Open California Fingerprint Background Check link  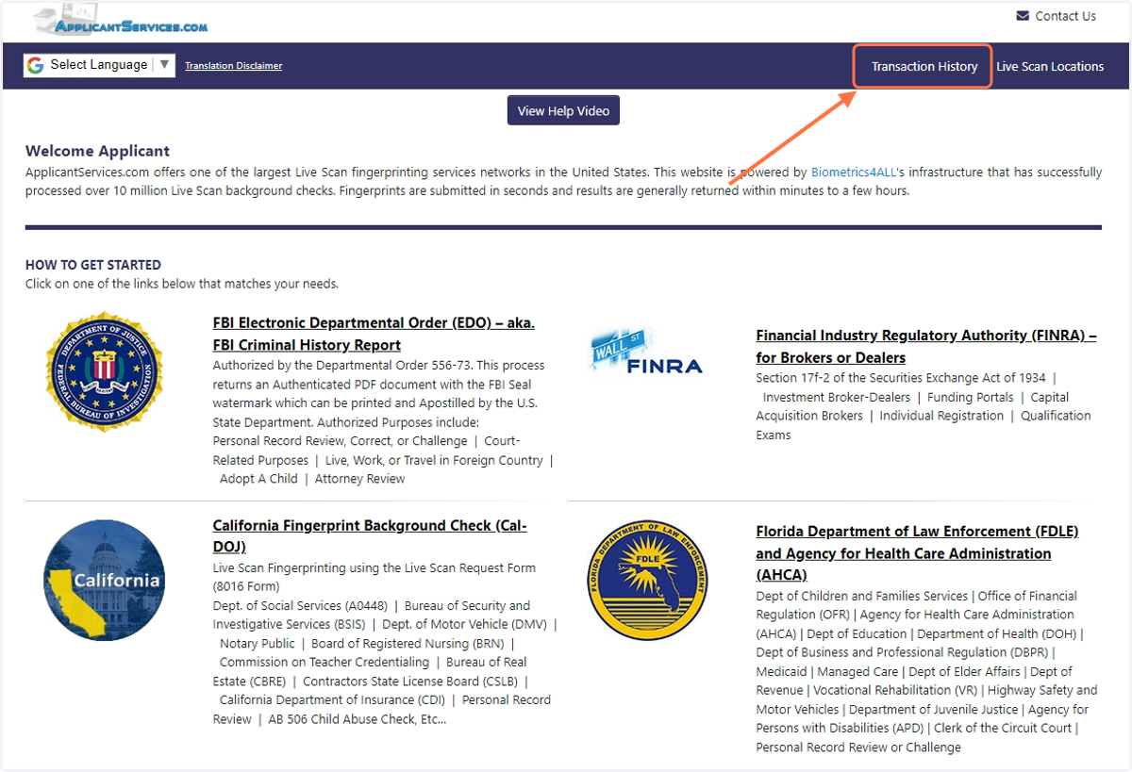point(370,536)
